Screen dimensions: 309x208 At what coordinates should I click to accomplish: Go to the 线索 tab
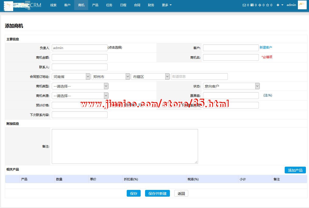point(53,5)
